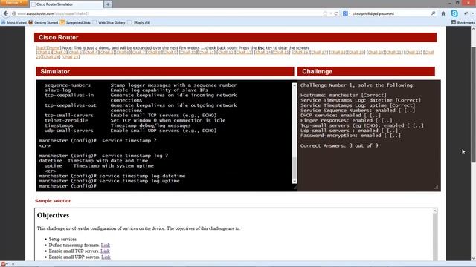The image size is (476, 267).
Task: Click the Suggested Sites folder icon
Action: pos(62,22)
